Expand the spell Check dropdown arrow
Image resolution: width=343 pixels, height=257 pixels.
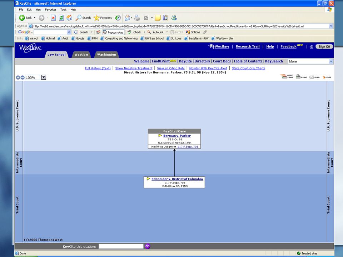(x=144, y=32)
